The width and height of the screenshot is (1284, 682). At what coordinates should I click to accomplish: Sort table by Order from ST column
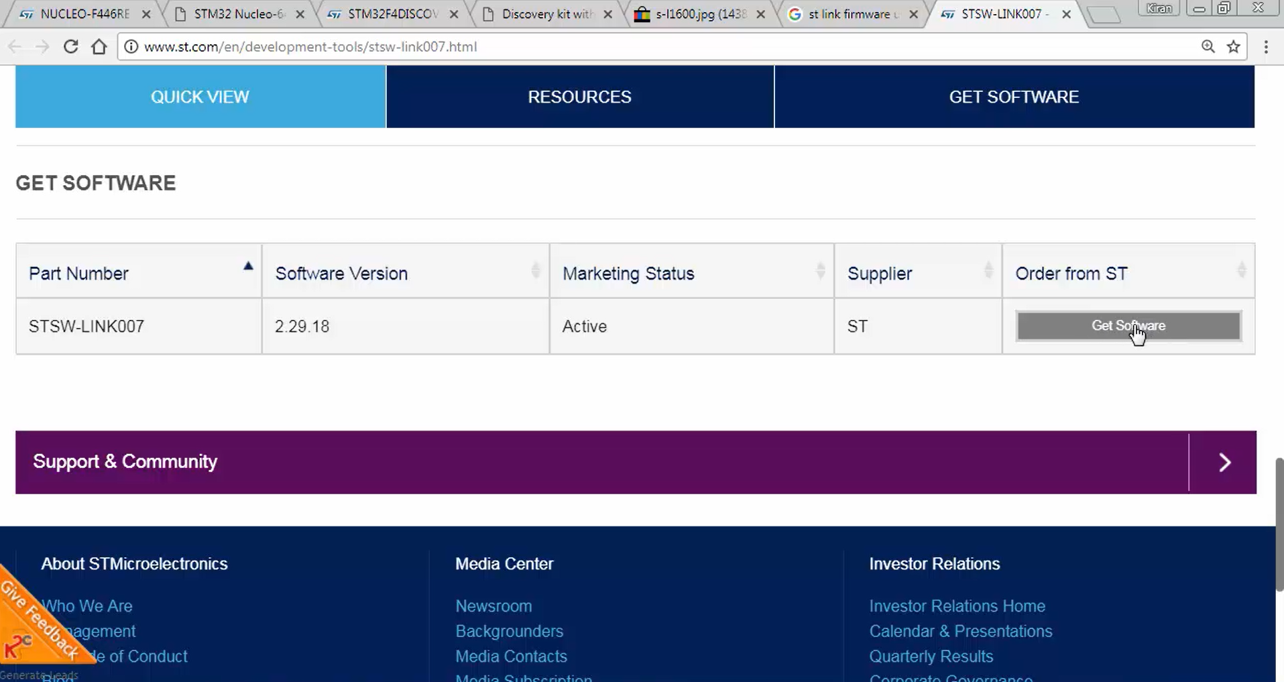[1128, 271]
